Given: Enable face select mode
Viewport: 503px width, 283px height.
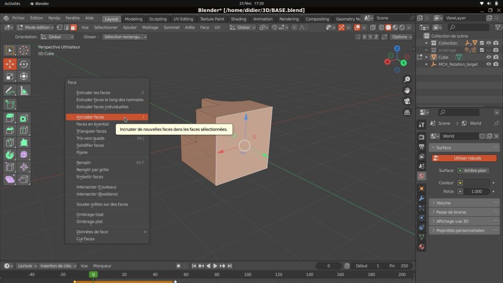Looking at the screenshot, I should (73, 28).
